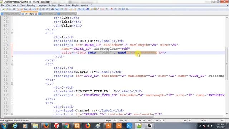This screenshot has width=229, height=129.
Task: Open XAMPP from the taskbar
Action: point(77,126)
